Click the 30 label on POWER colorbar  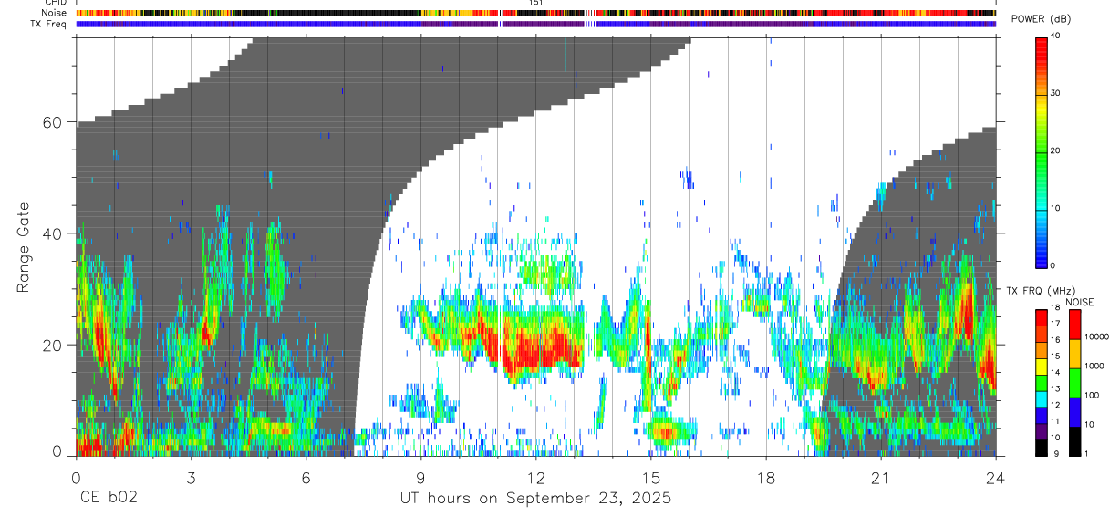(x=1056, y=94)
